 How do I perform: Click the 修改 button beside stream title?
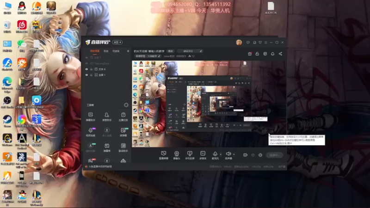170,51
